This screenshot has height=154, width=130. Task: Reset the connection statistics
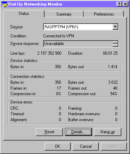pos(49,132)
